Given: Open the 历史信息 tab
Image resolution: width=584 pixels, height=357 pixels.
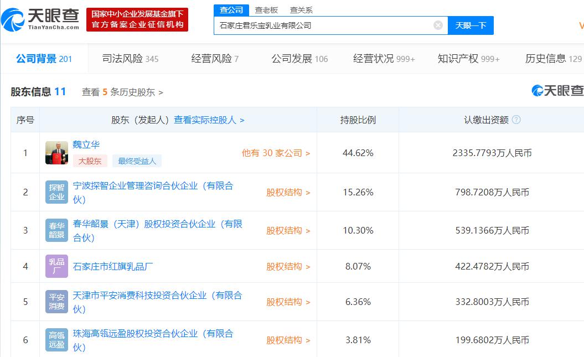Looking at the screenshot, I should tap(554, 59).
